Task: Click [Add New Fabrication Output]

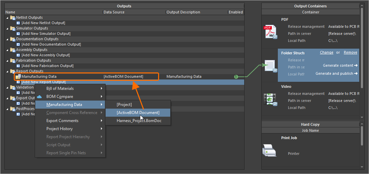Action: coord(47,66)
